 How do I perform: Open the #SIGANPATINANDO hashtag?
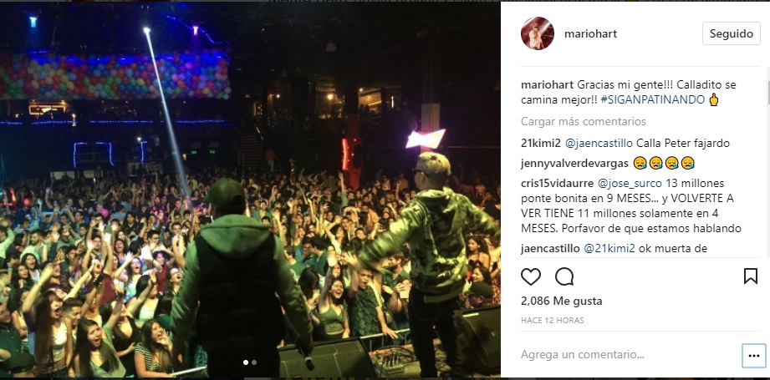tap(653, 100)
